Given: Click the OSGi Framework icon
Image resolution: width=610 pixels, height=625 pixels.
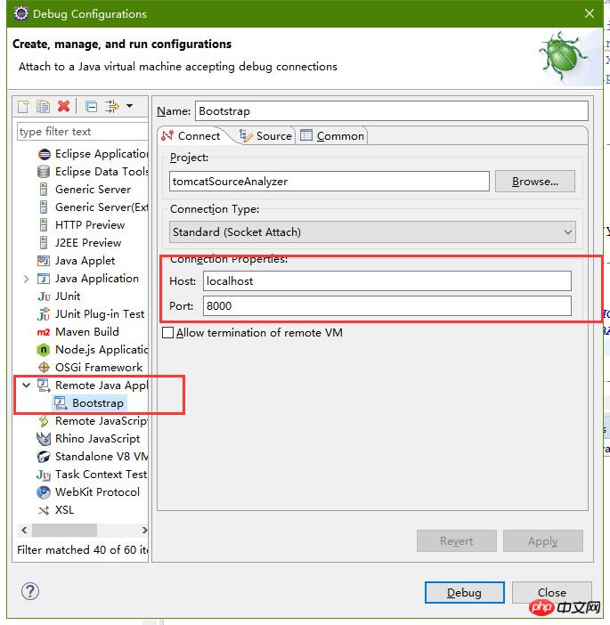Looking at the screenshot, I should click(44, 367).
